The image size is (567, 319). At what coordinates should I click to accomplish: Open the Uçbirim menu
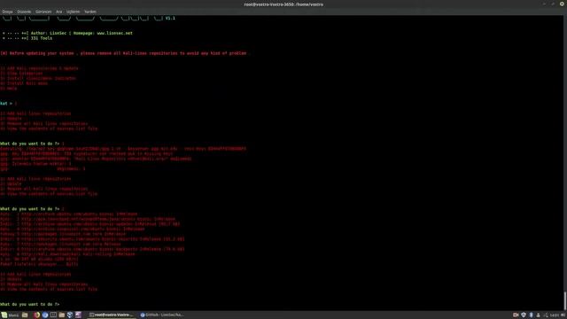click(73, 12)
